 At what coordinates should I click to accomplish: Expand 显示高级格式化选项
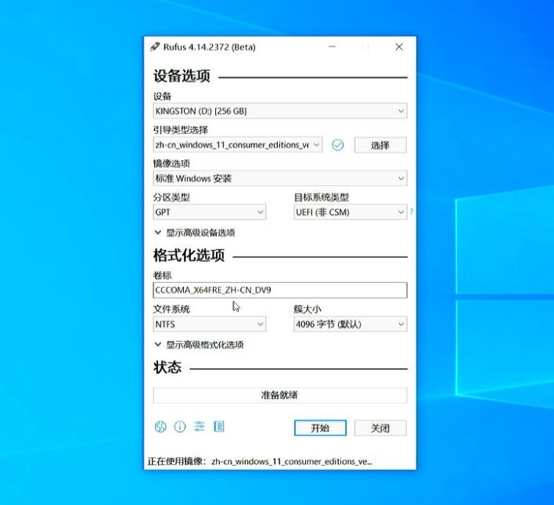[199, 345]
